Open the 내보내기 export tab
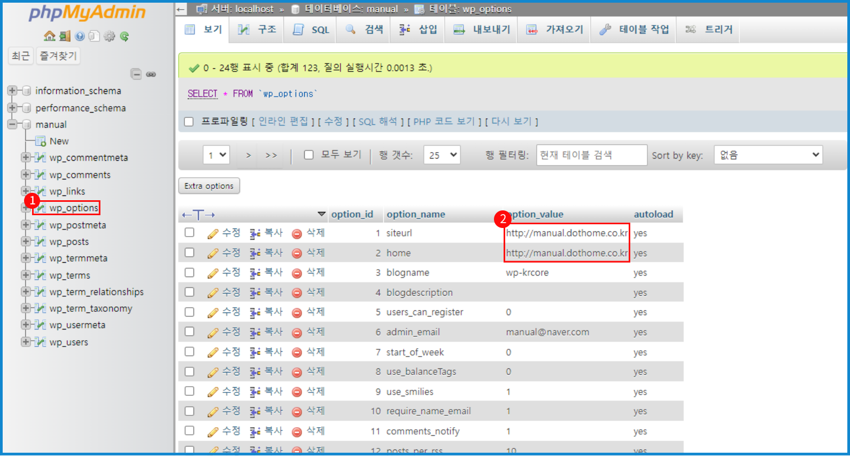This screenshot has height=456, width=850. (x=482, y=30)
